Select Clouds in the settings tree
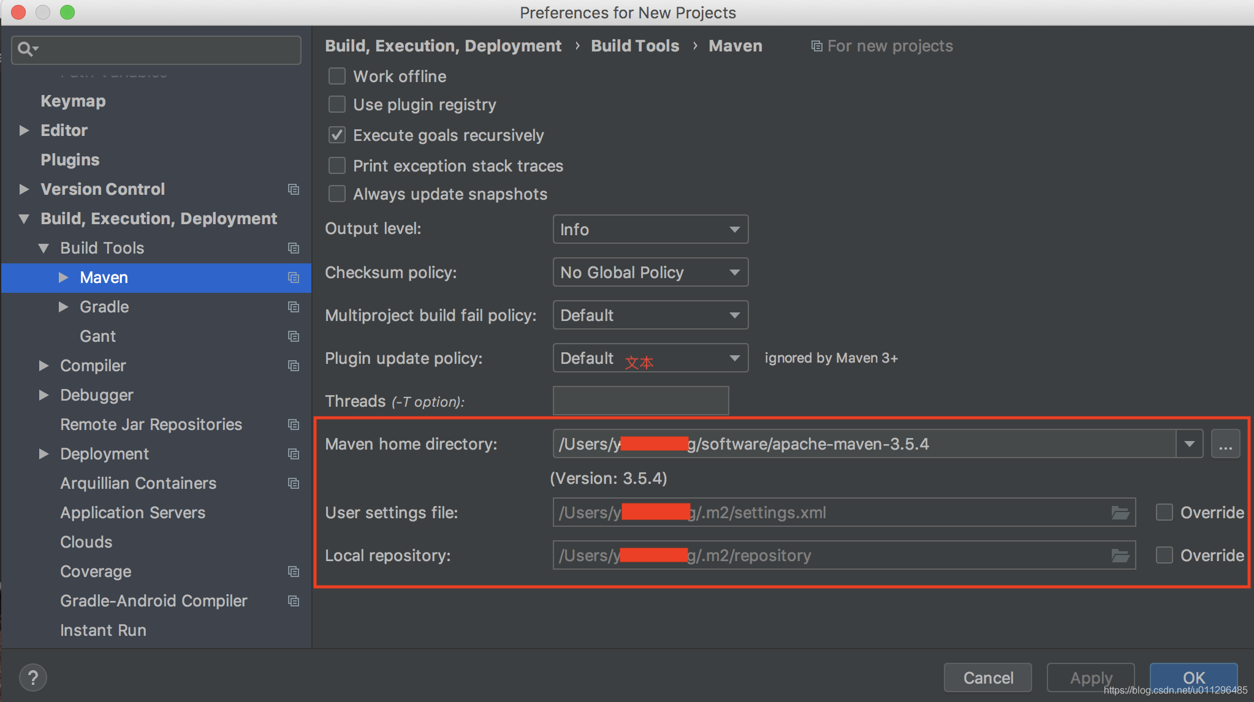The image size is (1254, 702). (86, 542)
